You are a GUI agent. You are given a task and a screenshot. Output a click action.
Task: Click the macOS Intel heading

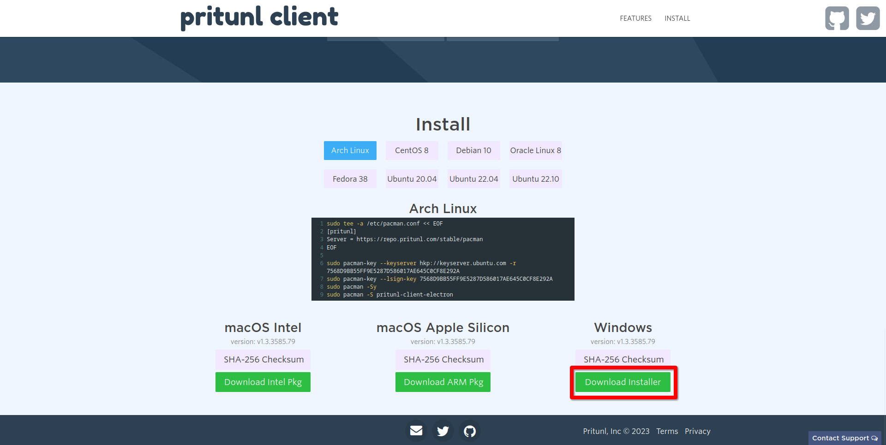pyautogui.click(x=263, y=327)
